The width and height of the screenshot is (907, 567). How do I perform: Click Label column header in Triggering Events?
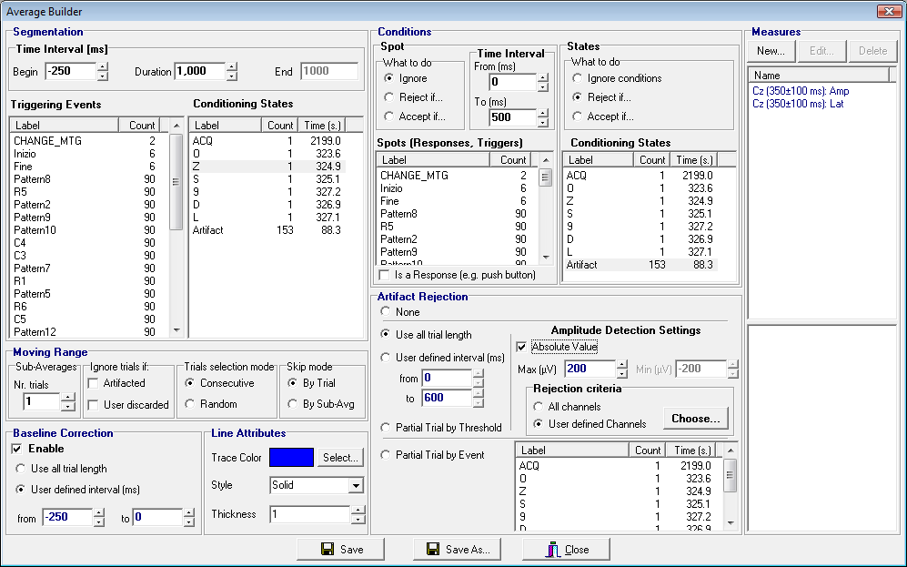(65, 125)
